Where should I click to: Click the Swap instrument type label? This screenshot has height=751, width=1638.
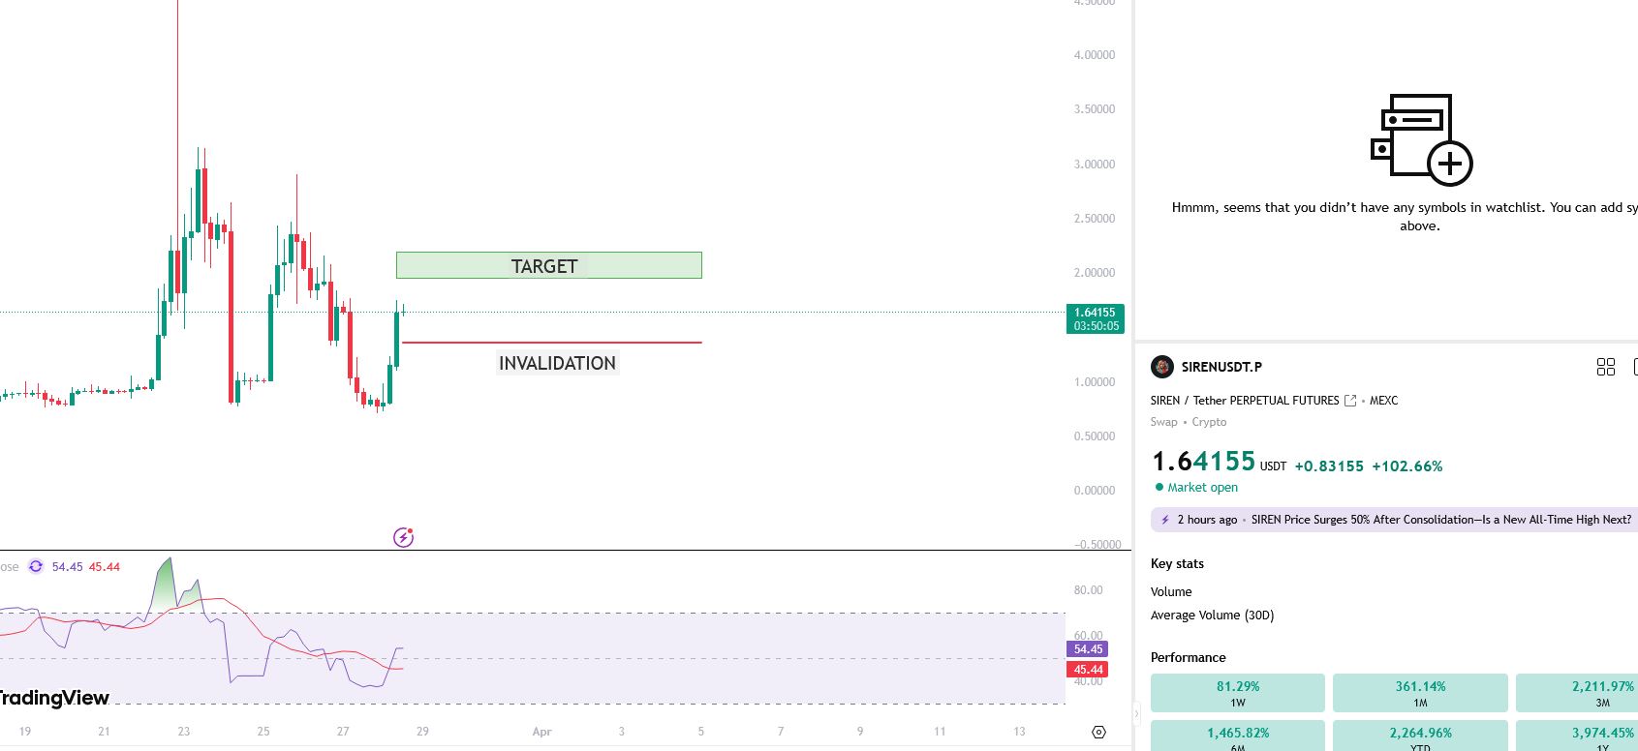pyautogui.click(x=1164, y=422)
